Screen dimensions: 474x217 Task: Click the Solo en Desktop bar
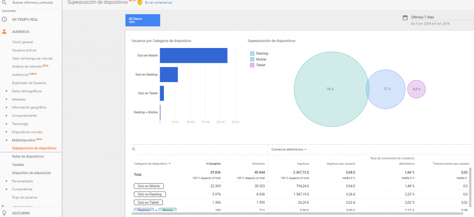(x=168, y=74)
